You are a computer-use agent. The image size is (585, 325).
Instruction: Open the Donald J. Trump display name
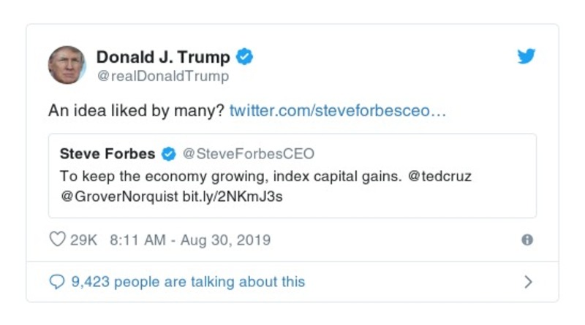(163, 57)
